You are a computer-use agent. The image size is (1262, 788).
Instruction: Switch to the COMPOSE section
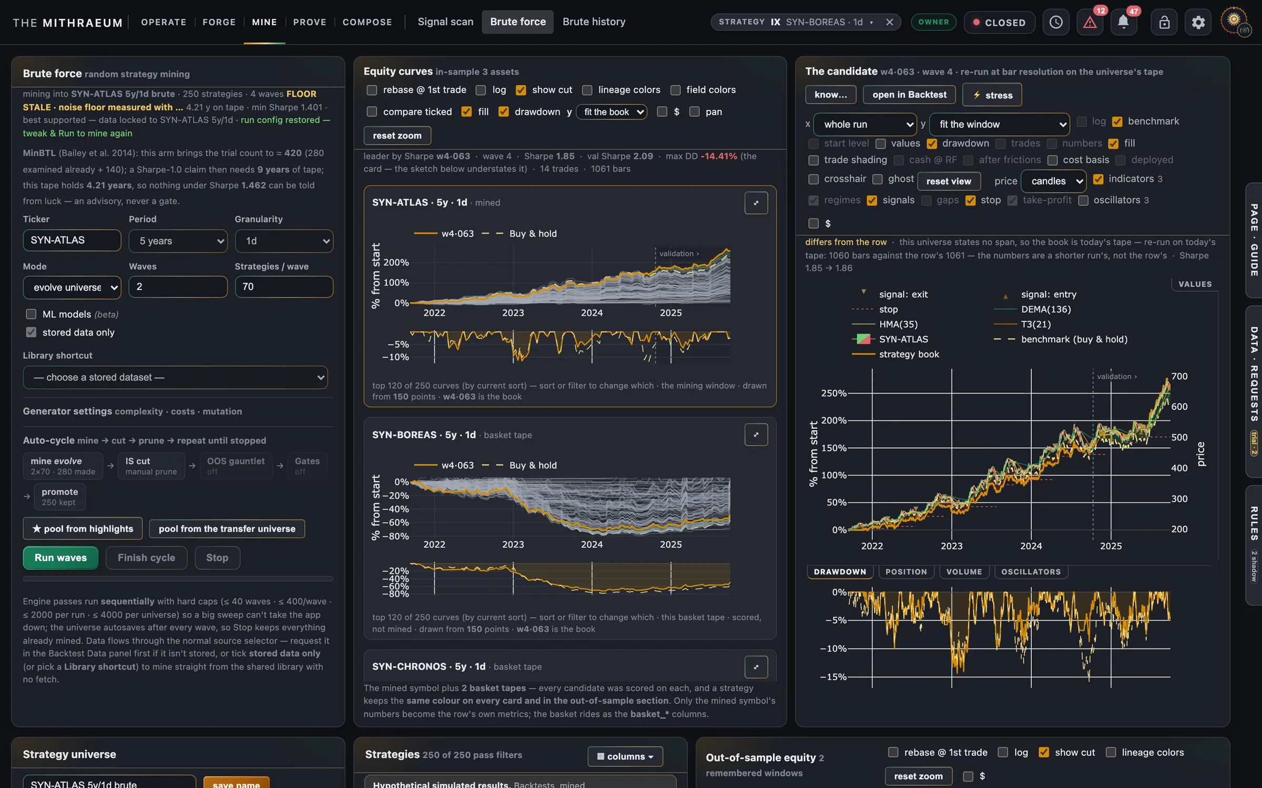(x=367, y=22)
